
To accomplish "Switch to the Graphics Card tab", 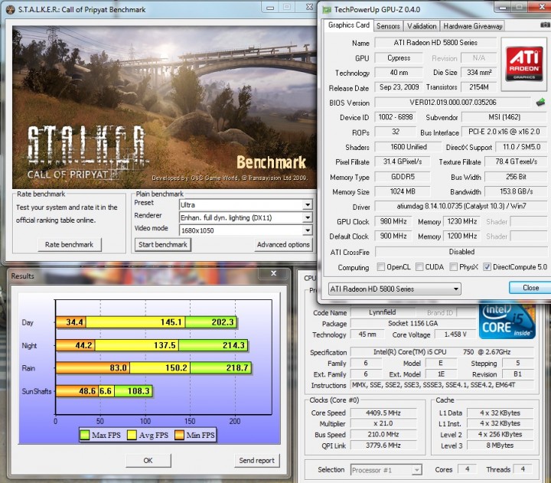I will [349, 25].
